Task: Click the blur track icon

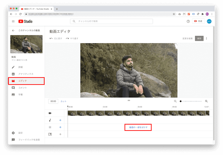Action: tap(50, 127)
